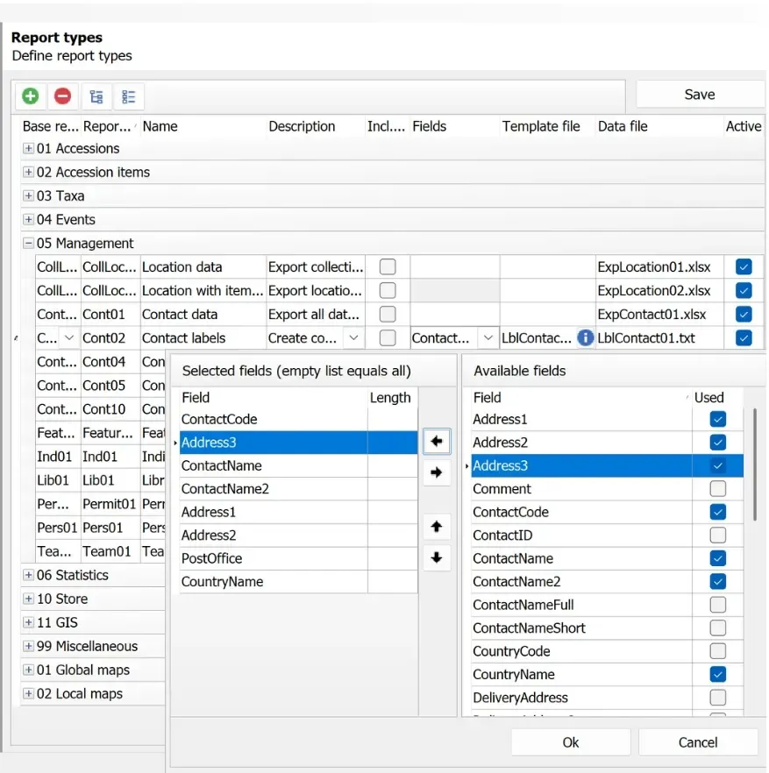
Task: Click the green add report type icon
Action: coord(31,96)
